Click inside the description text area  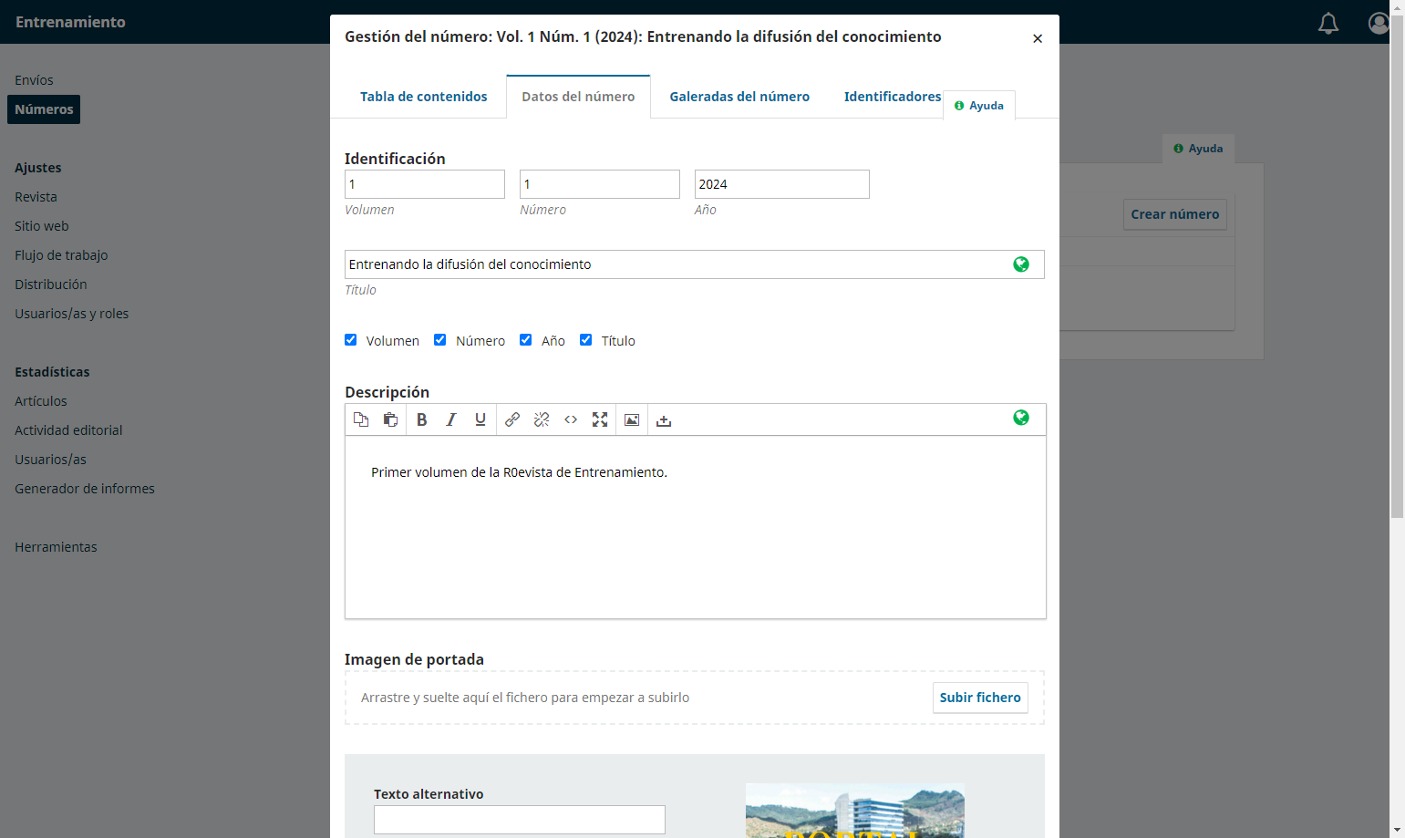696,527
